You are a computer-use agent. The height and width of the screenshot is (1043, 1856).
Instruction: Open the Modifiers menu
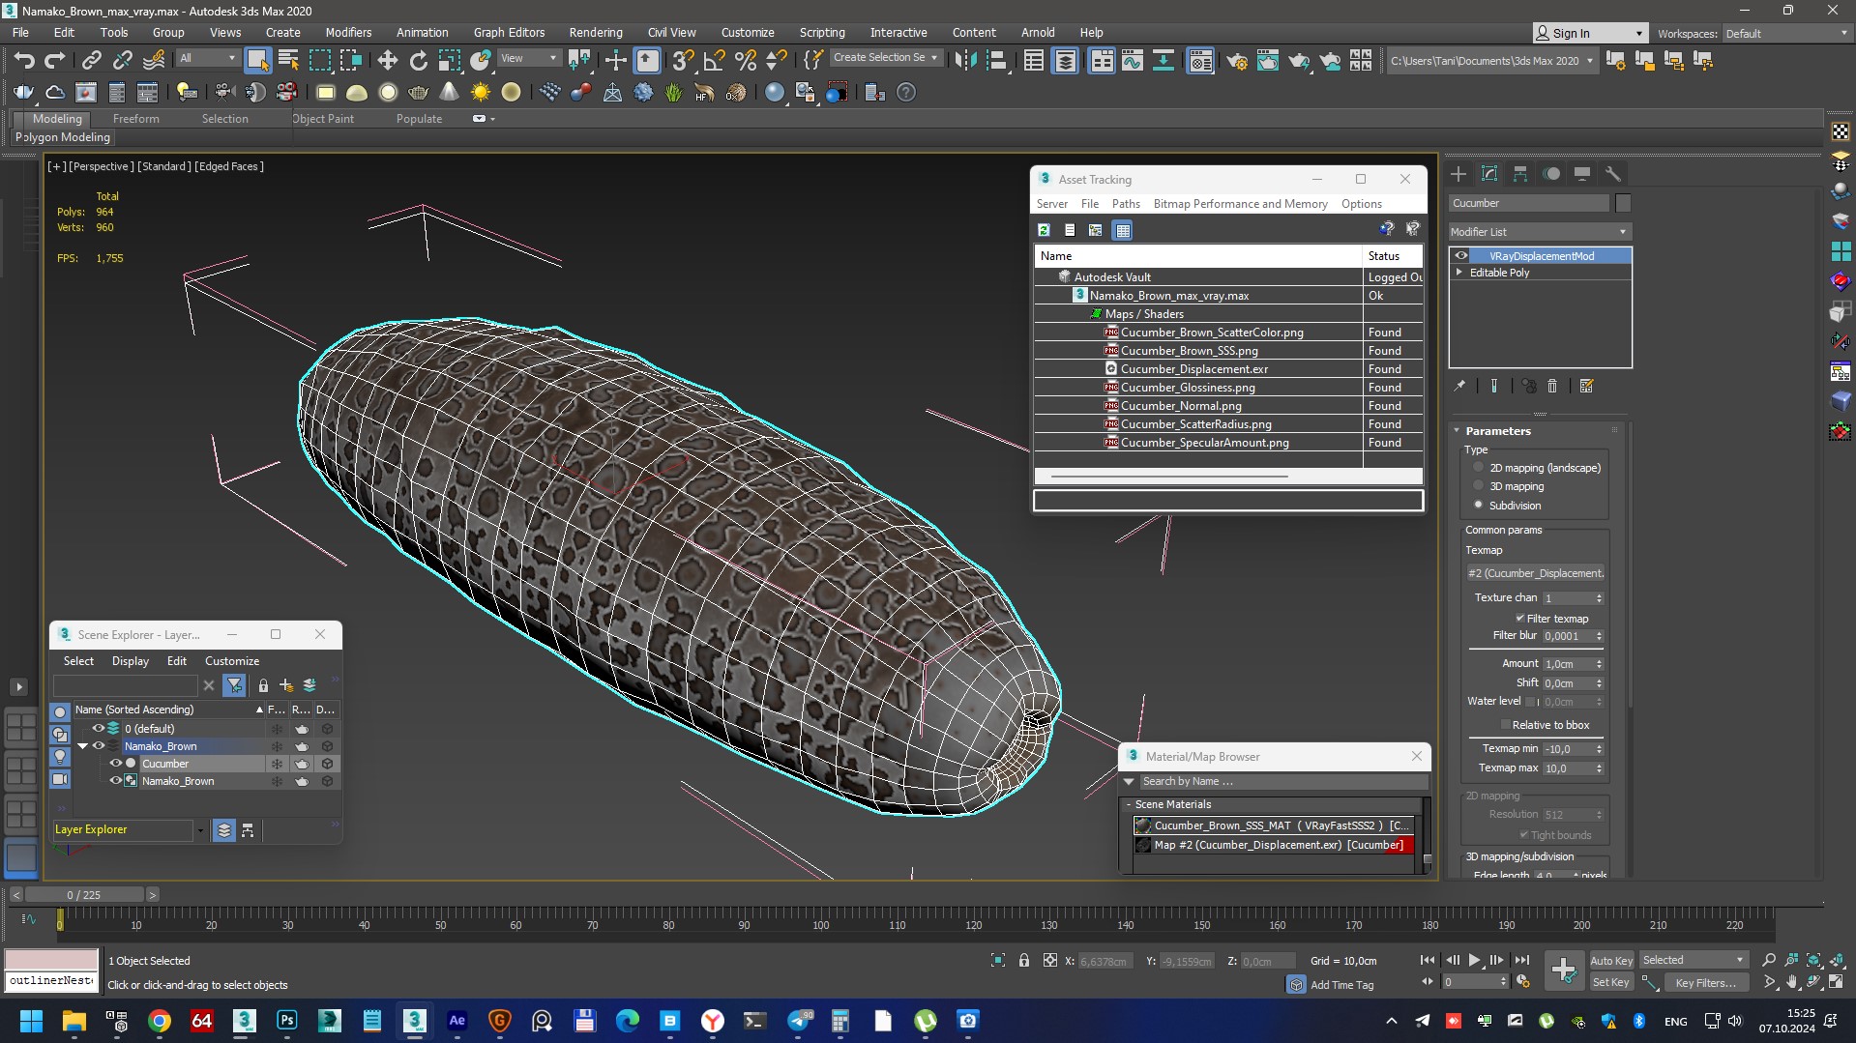[x=348, y=33]
